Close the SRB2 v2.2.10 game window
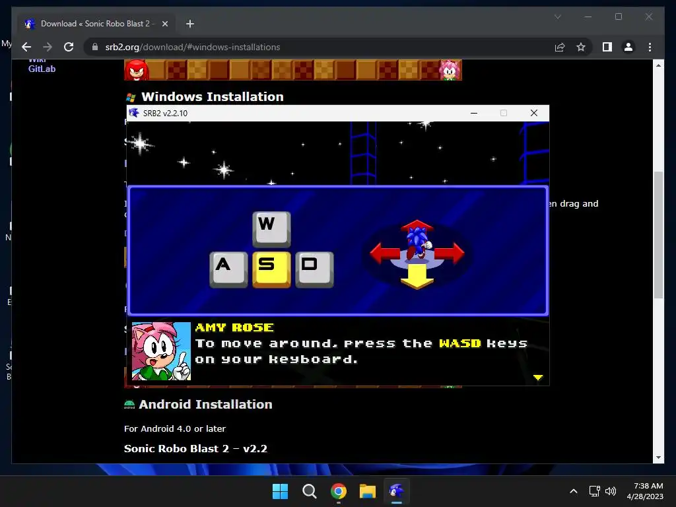This screenshot has width=676, height=507. click(533, 113)
